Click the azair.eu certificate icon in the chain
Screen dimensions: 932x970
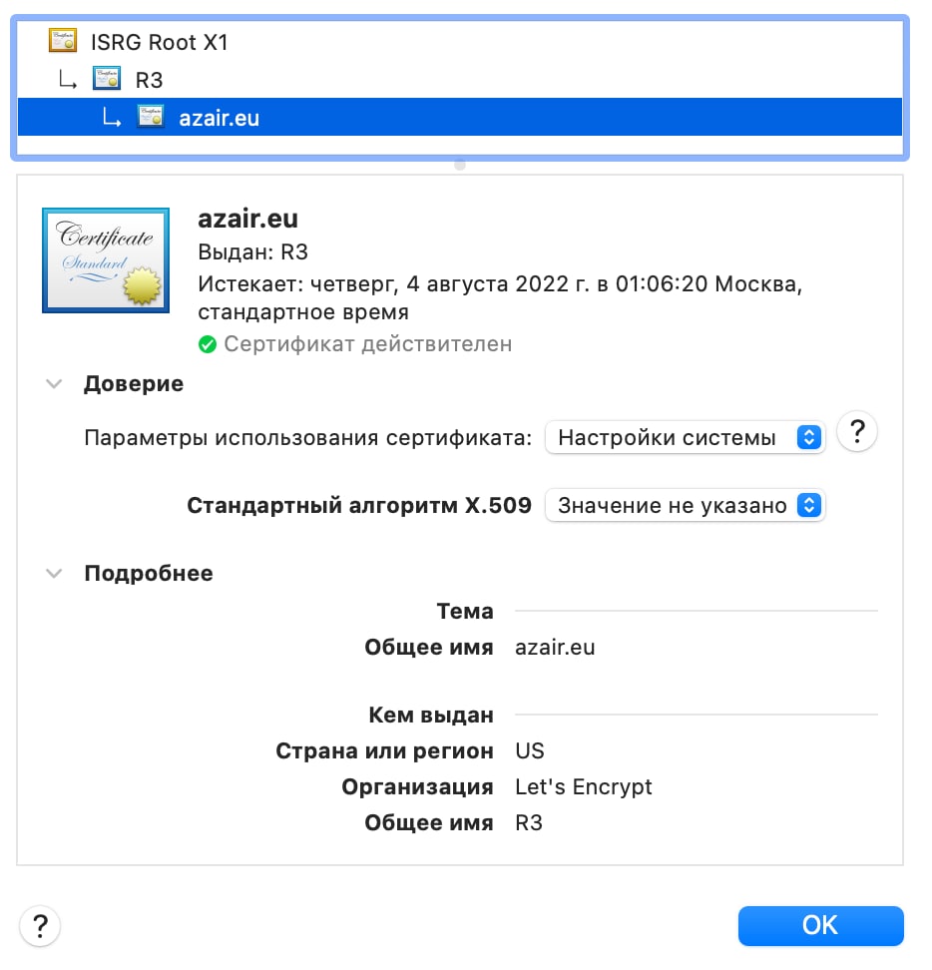pos(151,117)
